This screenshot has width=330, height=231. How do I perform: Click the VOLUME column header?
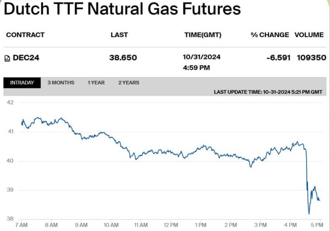309,35
